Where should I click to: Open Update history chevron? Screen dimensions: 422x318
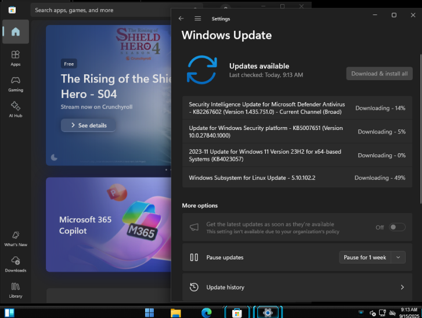pos(402,287)
